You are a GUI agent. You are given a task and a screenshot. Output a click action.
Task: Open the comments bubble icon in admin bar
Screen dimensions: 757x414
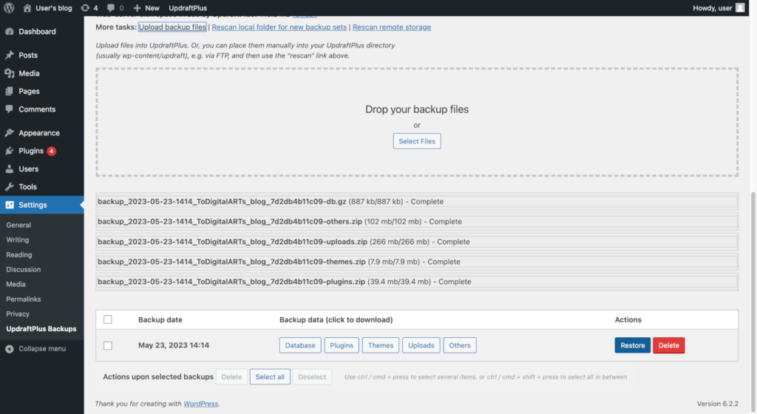[x=111, y=7]
